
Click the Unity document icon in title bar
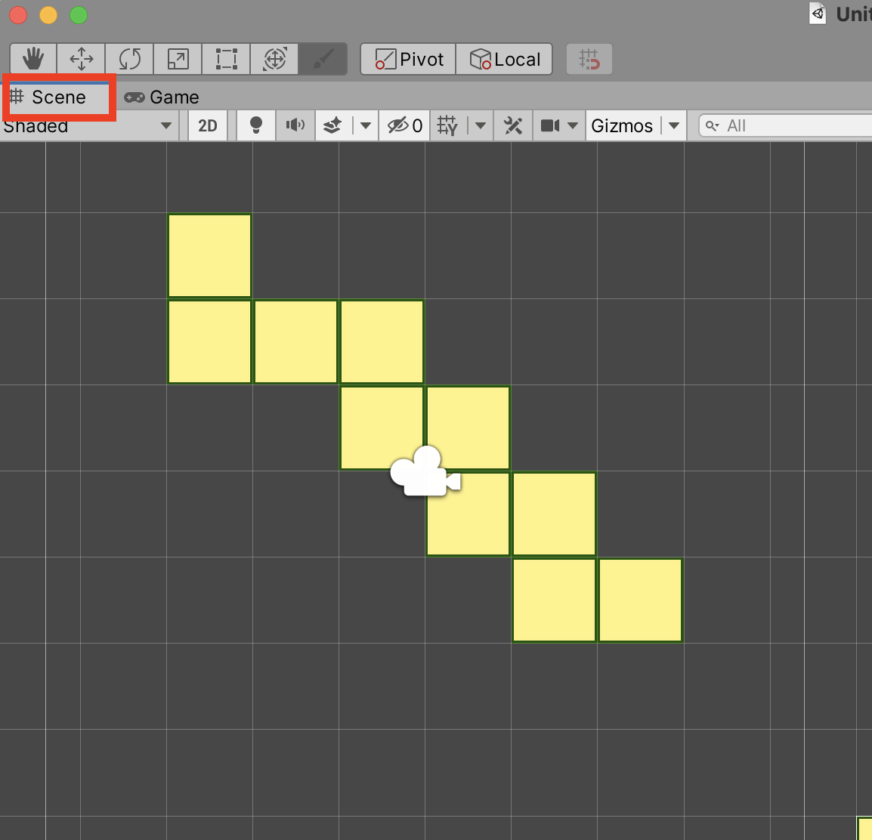click(x=818, y=14)
